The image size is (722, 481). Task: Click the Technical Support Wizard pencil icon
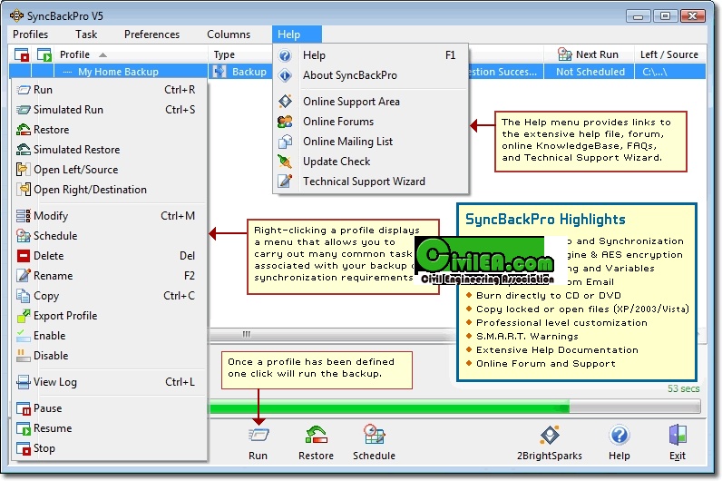pos(285,182)
